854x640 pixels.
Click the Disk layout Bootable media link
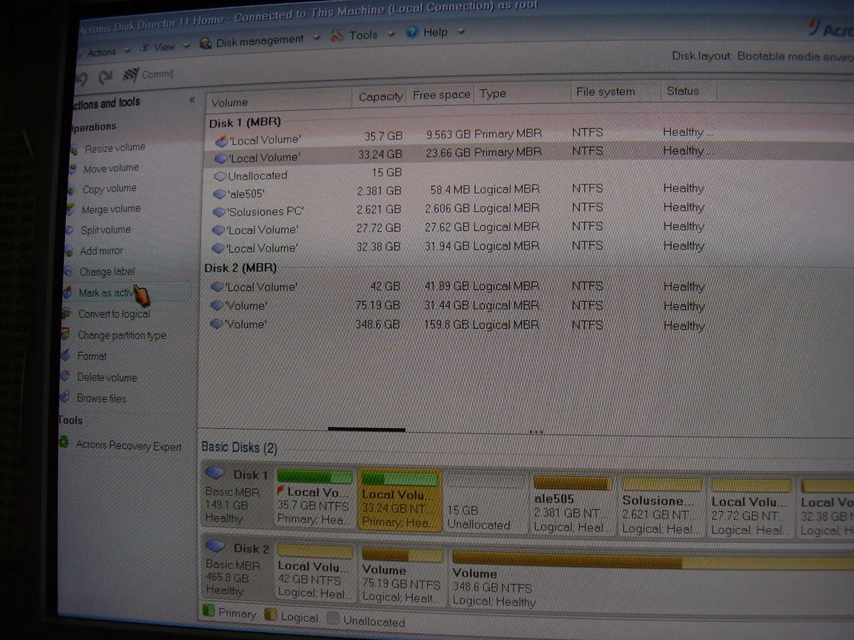[x=795, y=56]
